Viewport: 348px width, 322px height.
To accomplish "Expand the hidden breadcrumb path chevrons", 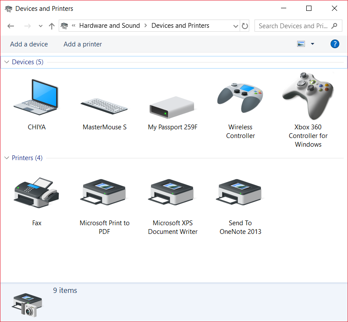I will 74,26.
